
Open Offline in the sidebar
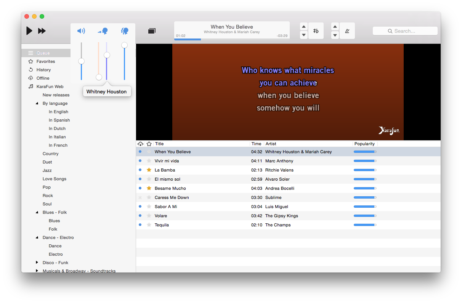[43, 78]
